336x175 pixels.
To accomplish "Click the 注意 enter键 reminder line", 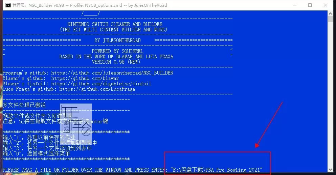I will (x=55, y=121).
